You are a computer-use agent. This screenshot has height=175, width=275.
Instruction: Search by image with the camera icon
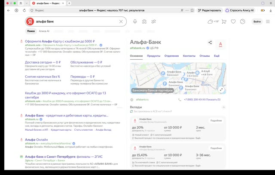point(144,21)
